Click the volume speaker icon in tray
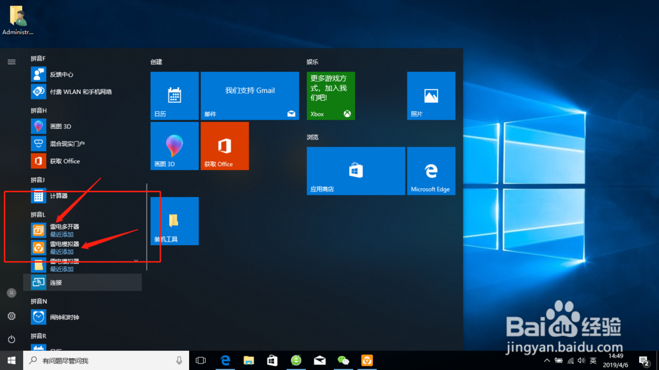Viewport: 659px width, 370px height. 581,360
